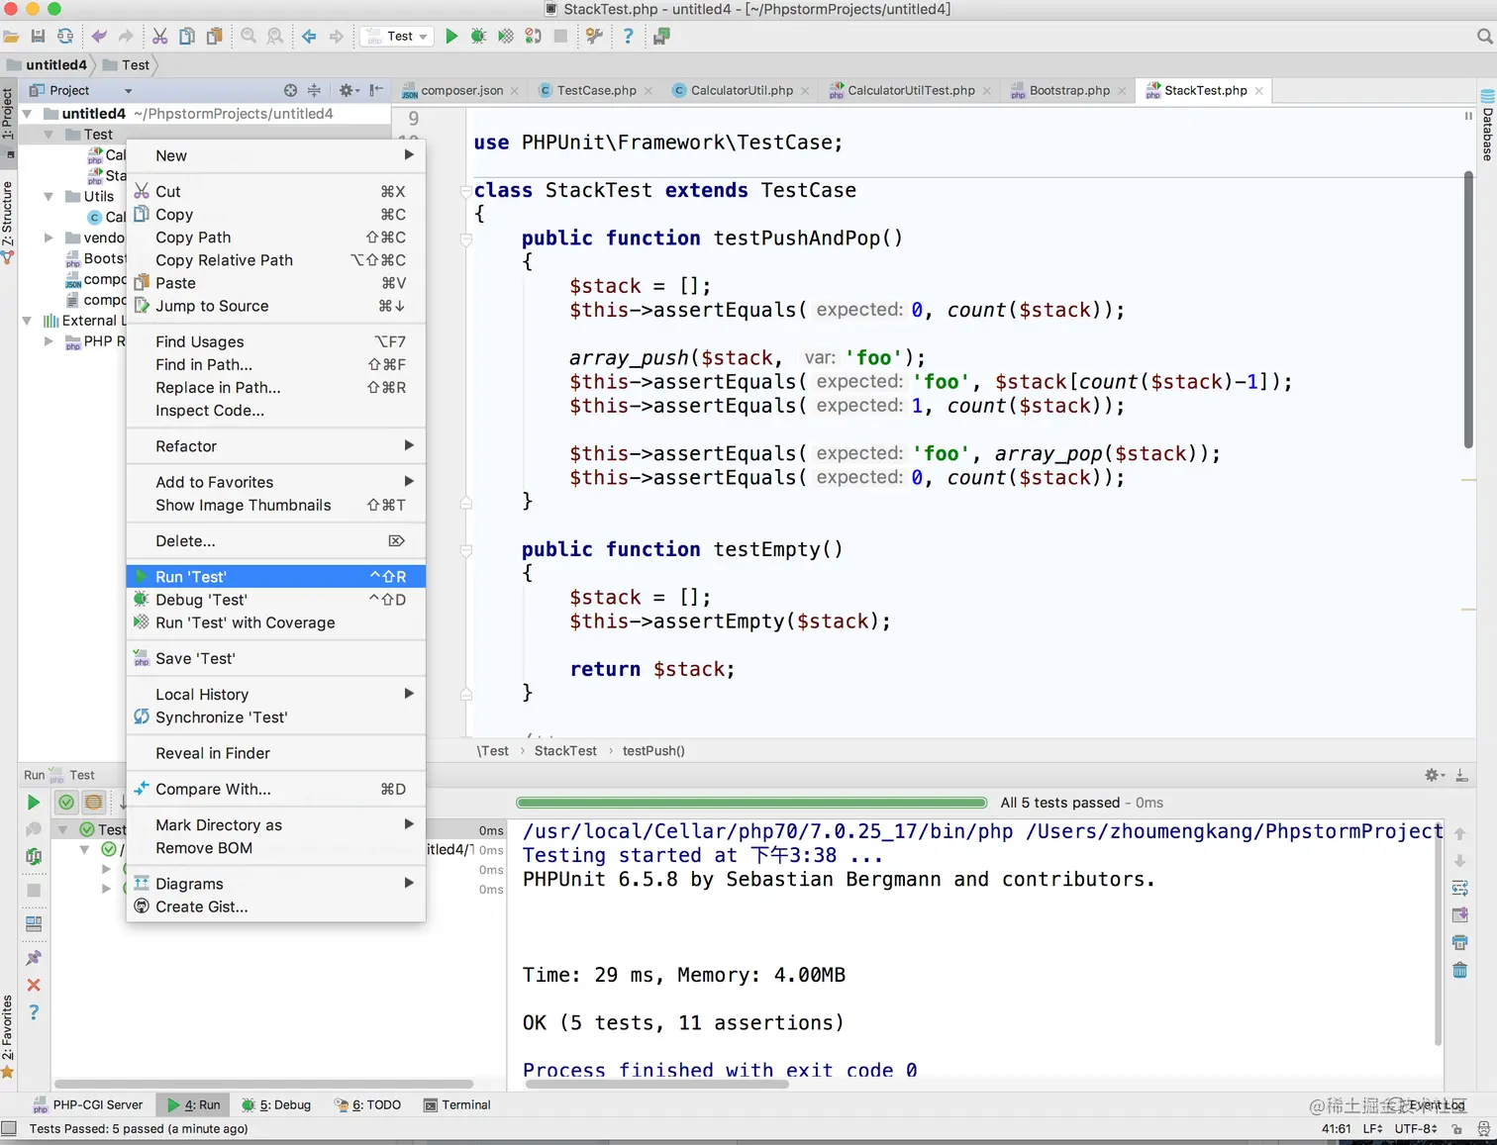This screenshot has height=1145, width=1497.
Task: Open the PHP-CGI Server tool window
Action: 88,1105
